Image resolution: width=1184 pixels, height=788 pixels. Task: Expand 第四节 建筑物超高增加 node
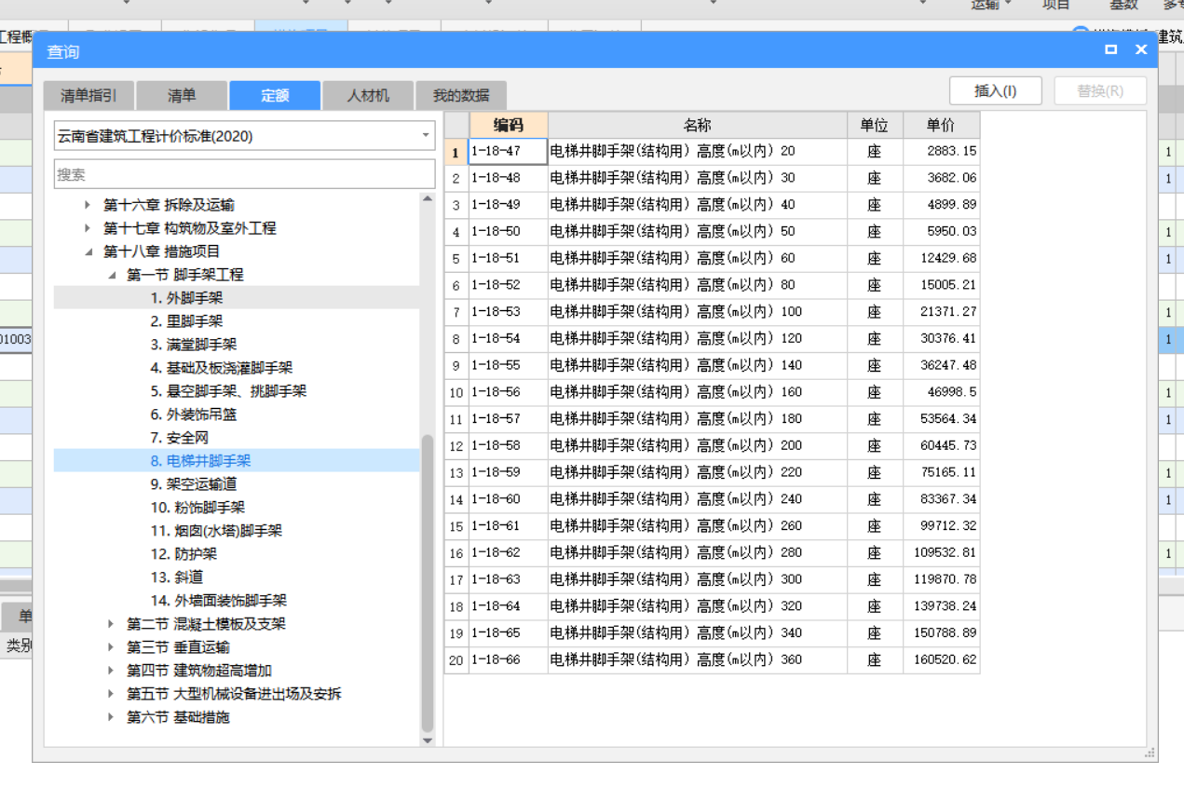click(111, 671)
